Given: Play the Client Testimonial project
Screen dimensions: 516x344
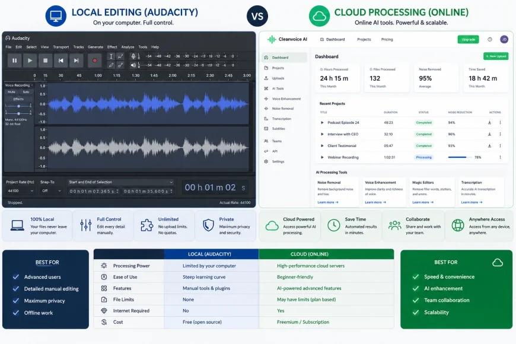Looking at the screenshot, I should tap(322, 145).
